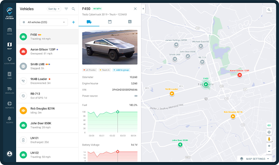Viewport: 279px width, 165px height.
Task: Add a new vehicle with plus icon
Action: click(x=74, y=22)
